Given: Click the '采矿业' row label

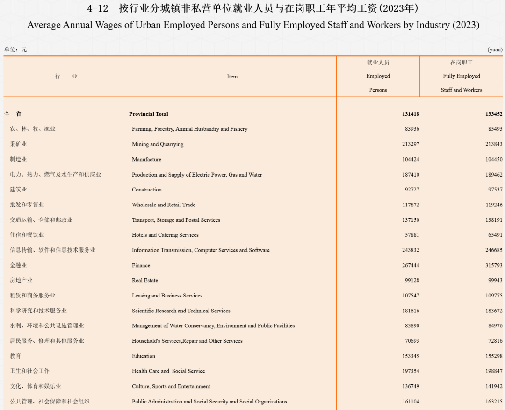Looking at the screenshot, I should tap(18, 144).
